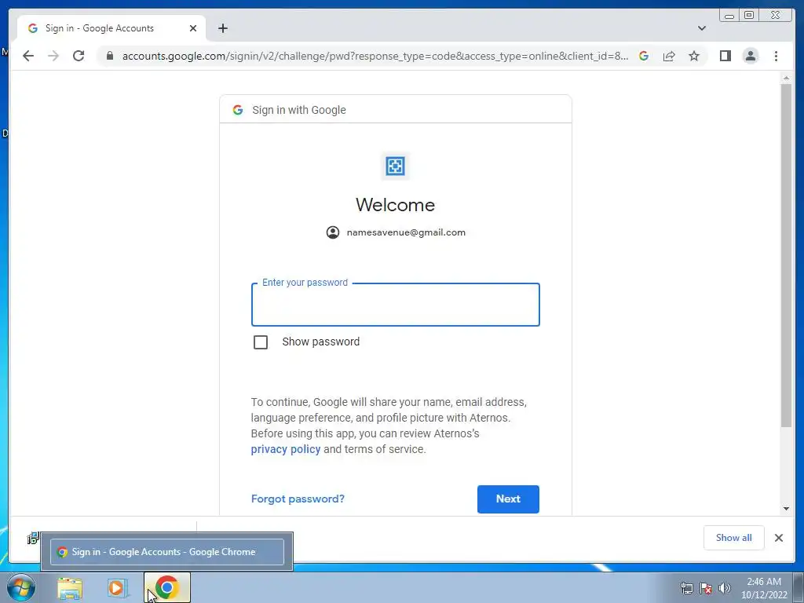Viewport: 804px width, 603px height.
Task: Focus the Enter your password field
Action: [x=396, y=305]
